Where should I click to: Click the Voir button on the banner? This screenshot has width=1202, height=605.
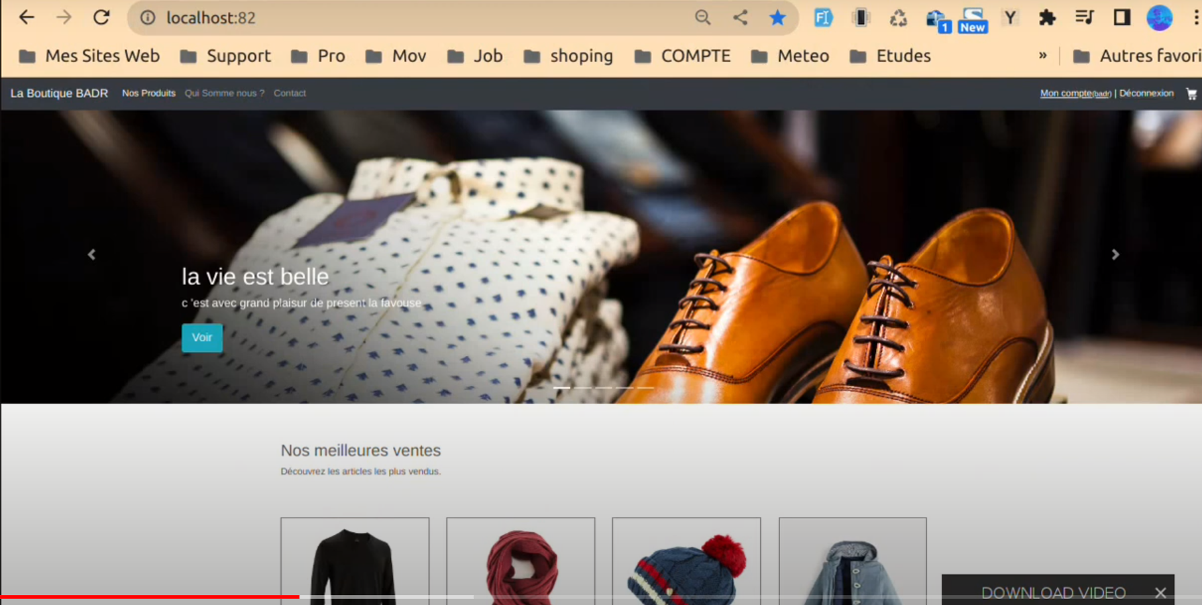click(x=202, y=338)
